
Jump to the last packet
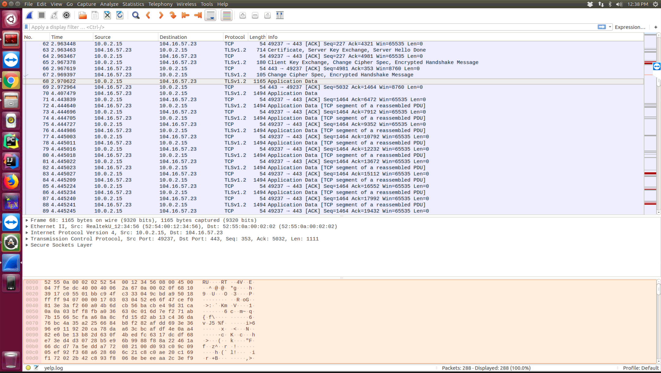(197, 15)
